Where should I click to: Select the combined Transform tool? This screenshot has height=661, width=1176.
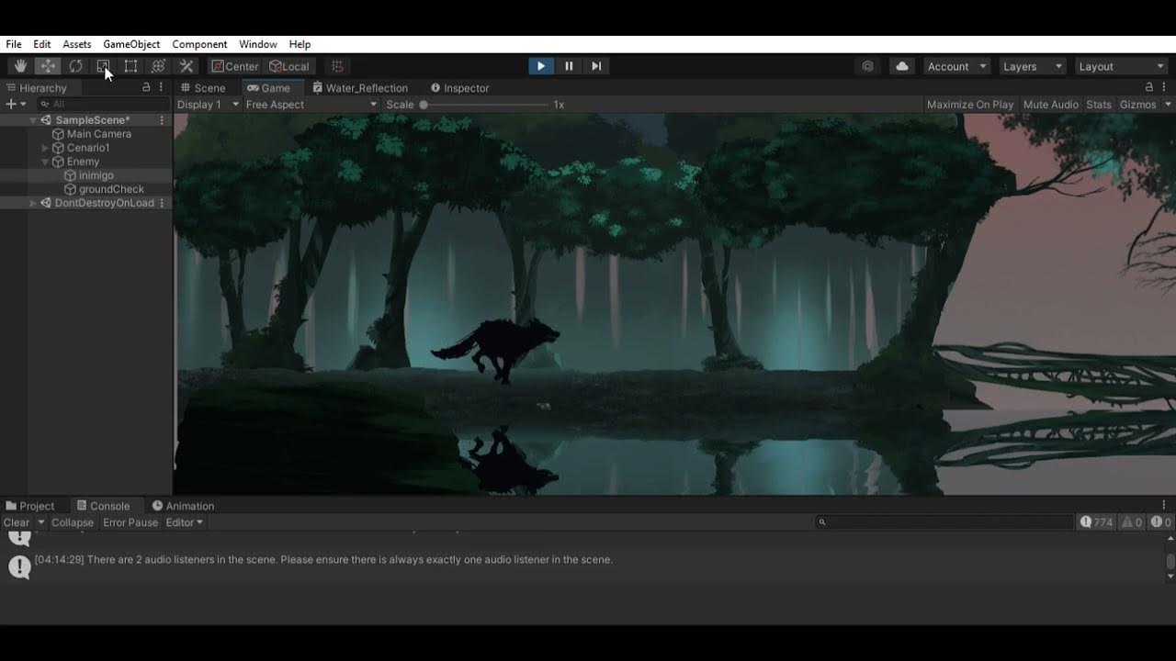click(x=158, y=66)
